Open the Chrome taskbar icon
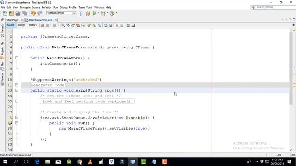The height and width of the screenshot is (166, 296). click(x=80, y=162)
